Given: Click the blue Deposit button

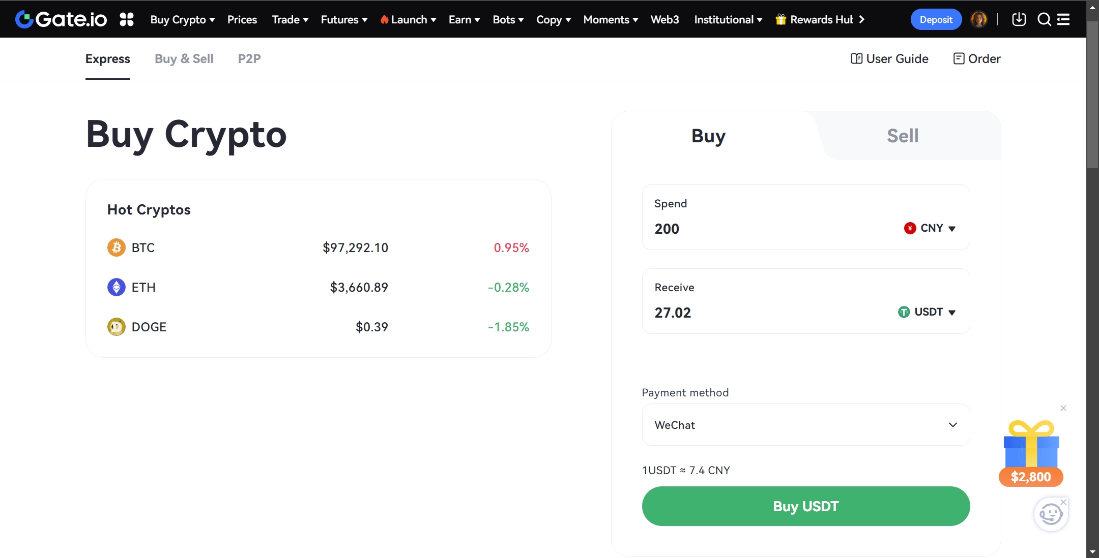Looking at the screenshot, I should tap(936, 19).
